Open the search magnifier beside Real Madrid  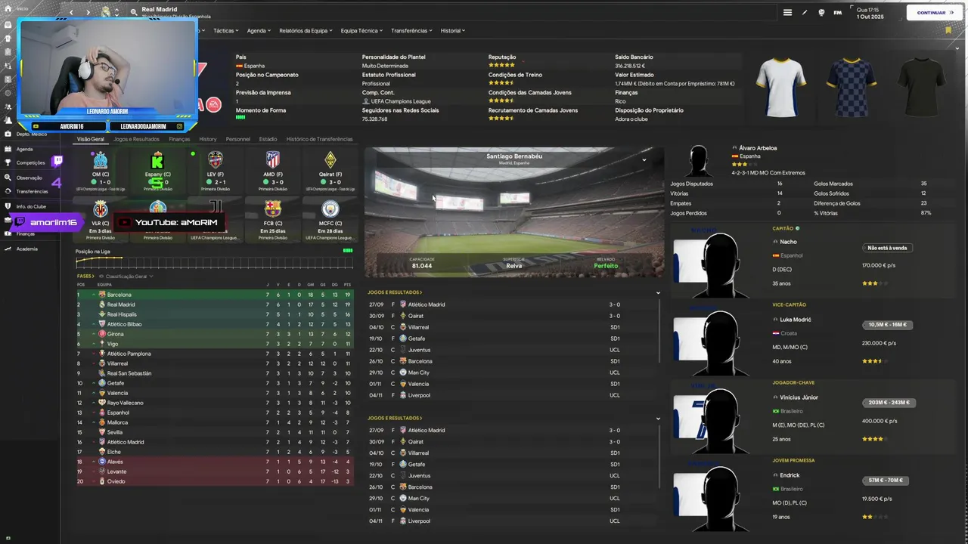(134, 12)
